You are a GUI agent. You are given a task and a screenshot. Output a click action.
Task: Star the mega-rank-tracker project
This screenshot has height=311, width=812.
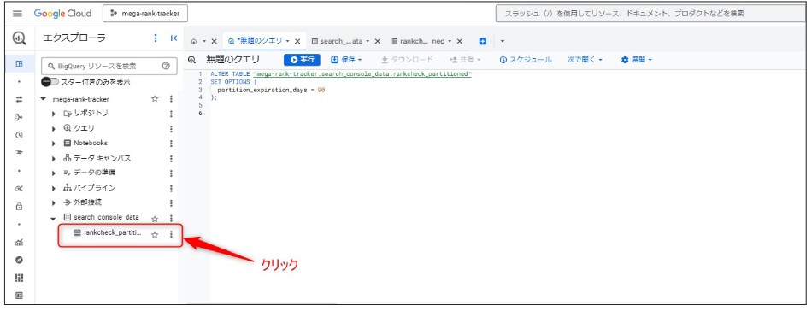(x=155, y=99)
